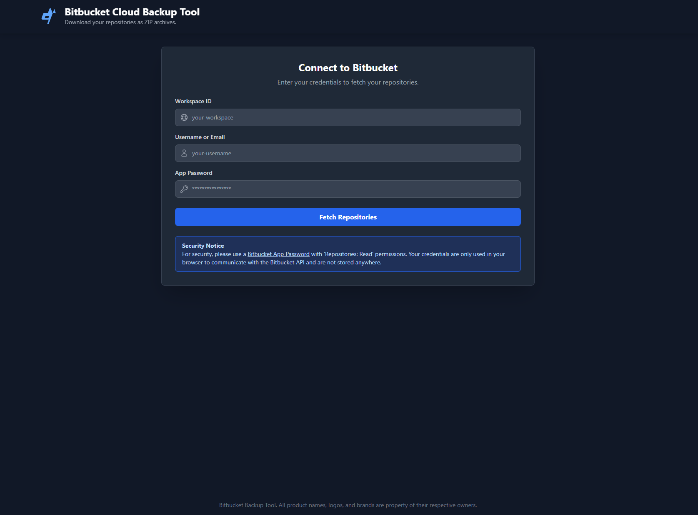Open the Bitbucket App Password link
The width and height of the screenshot is (698, 515).
[x=278, y=254]
